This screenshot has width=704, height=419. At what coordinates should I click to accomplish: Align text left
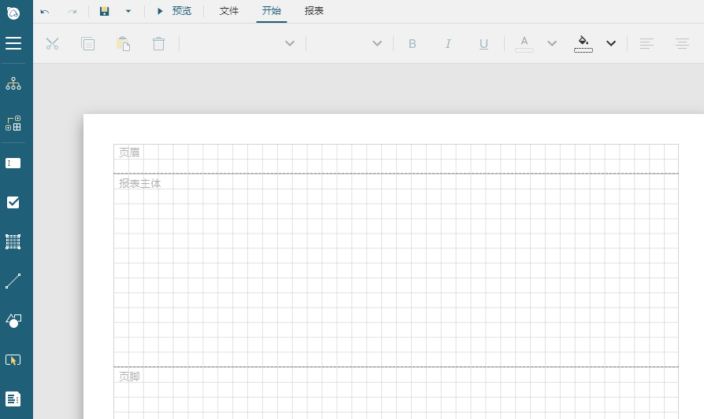(x=647, y=43)
